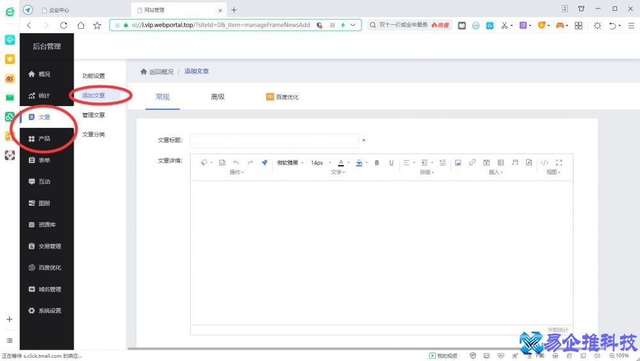Image resolution: width=640 pixels, height=361 pixels.
Task: Open the font family dropdown 微软雅黑
Action: tap(290, 162)
